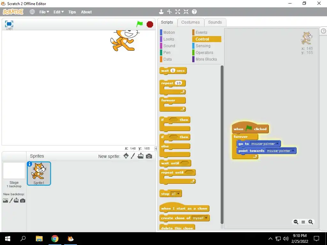Switch to the Scripts tab
The image size is (327, 245).
click(x=167, y=22)
